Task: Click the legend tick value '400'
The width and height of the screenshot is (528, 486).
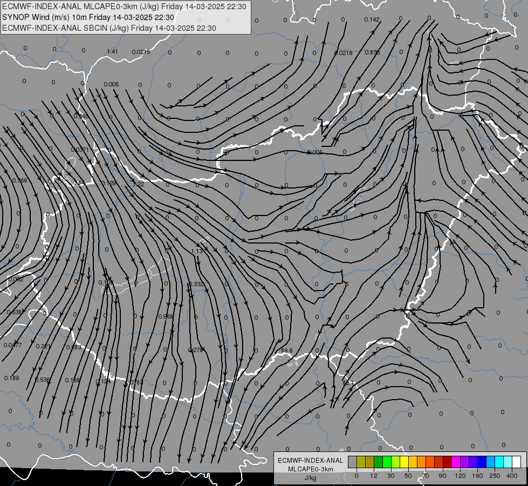Action: (512, 476)
